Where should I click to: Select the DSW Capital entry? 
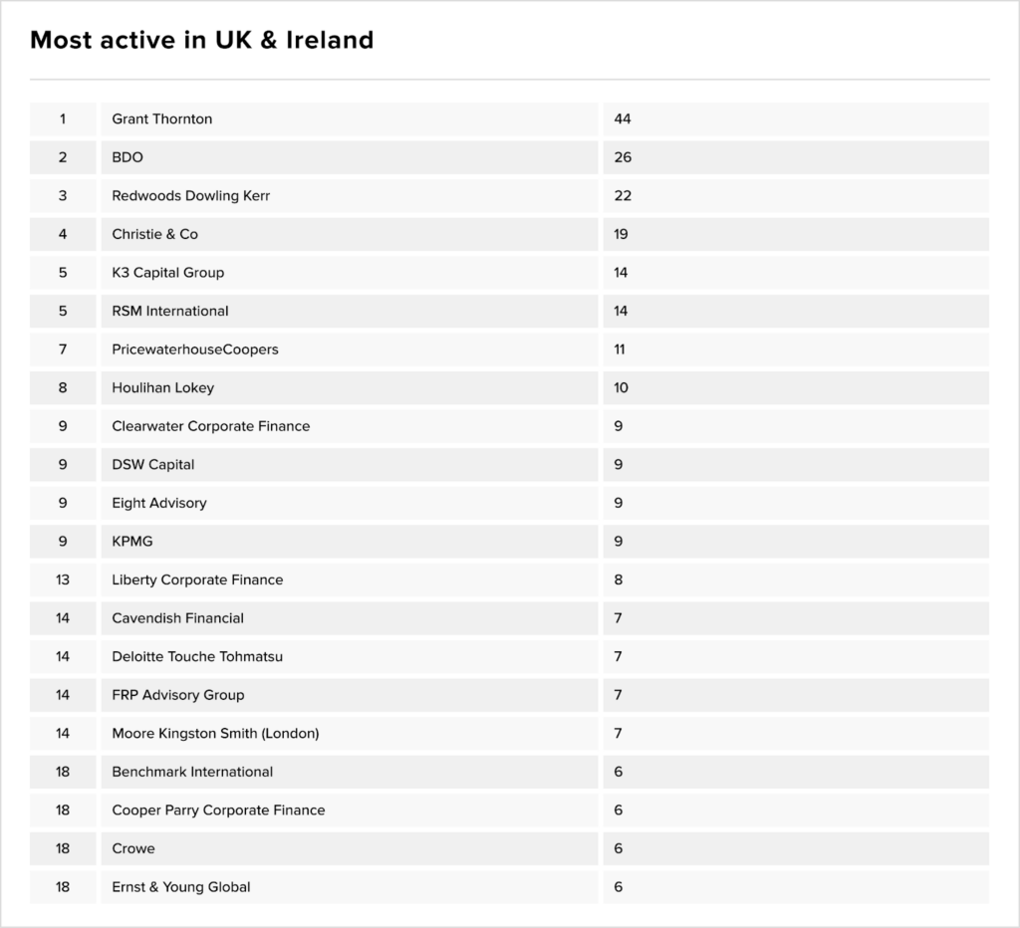click(x=152, y=464)
